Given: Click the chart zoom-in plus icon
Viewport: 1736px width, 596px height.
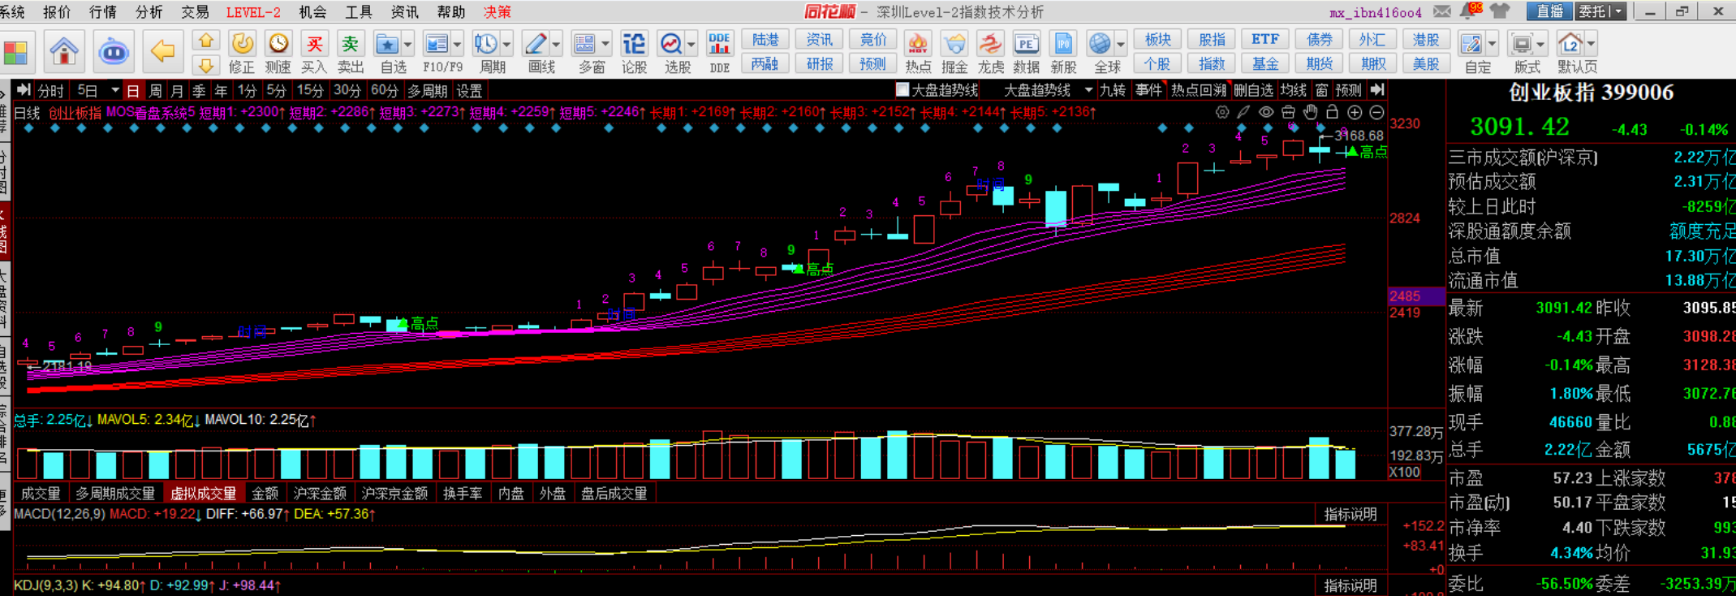Looking at the screenshot, I should [x=1355, y=113].
